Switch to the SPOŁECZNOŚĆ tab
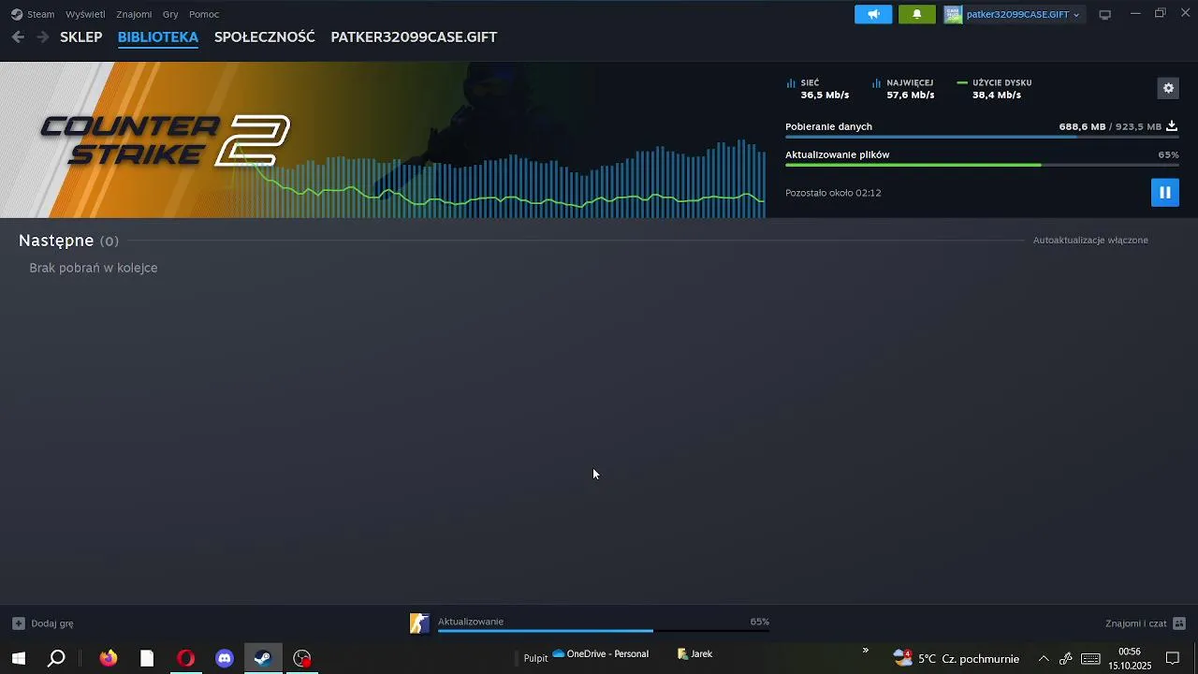The width and height of the screenshot is (1198, 674). [265, 37]
